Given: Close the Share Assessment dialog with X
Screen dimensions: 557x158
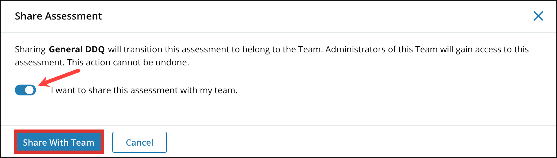Looking at the screenshot, I should point(538,16).
